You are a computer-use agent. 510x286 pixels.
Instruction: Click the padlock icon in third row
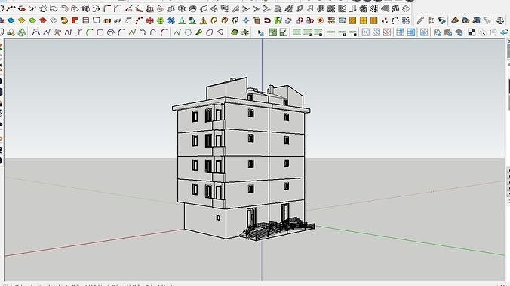tap(11, 32)
